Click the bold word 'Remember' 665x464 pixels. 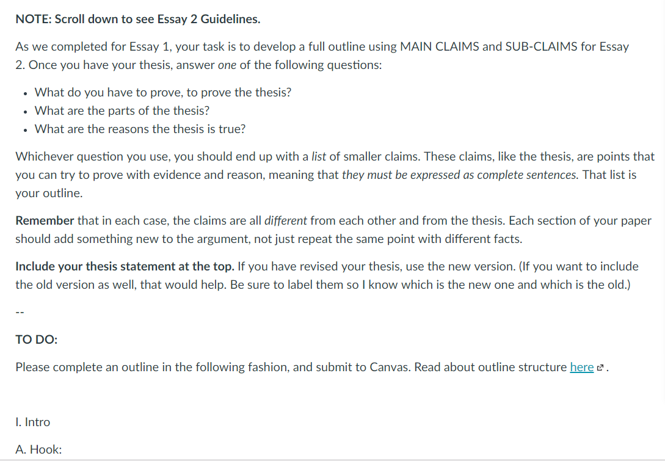coord(45,221)
